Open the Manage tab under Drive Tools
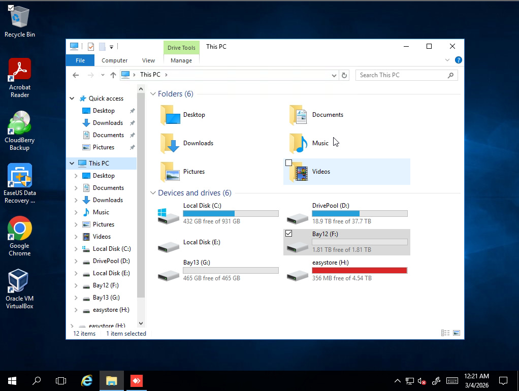The height and width of the screenshot is (391, 519). 181,60
